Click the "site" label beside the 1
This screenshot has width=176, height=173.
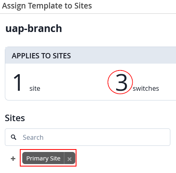[x=35, y=89]
